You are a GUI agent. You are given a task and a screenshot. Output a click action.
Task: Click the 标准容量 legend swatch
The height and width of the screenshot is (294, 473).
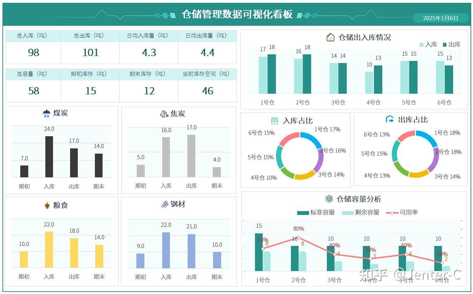pyautogui.click(x=303, y=212)
